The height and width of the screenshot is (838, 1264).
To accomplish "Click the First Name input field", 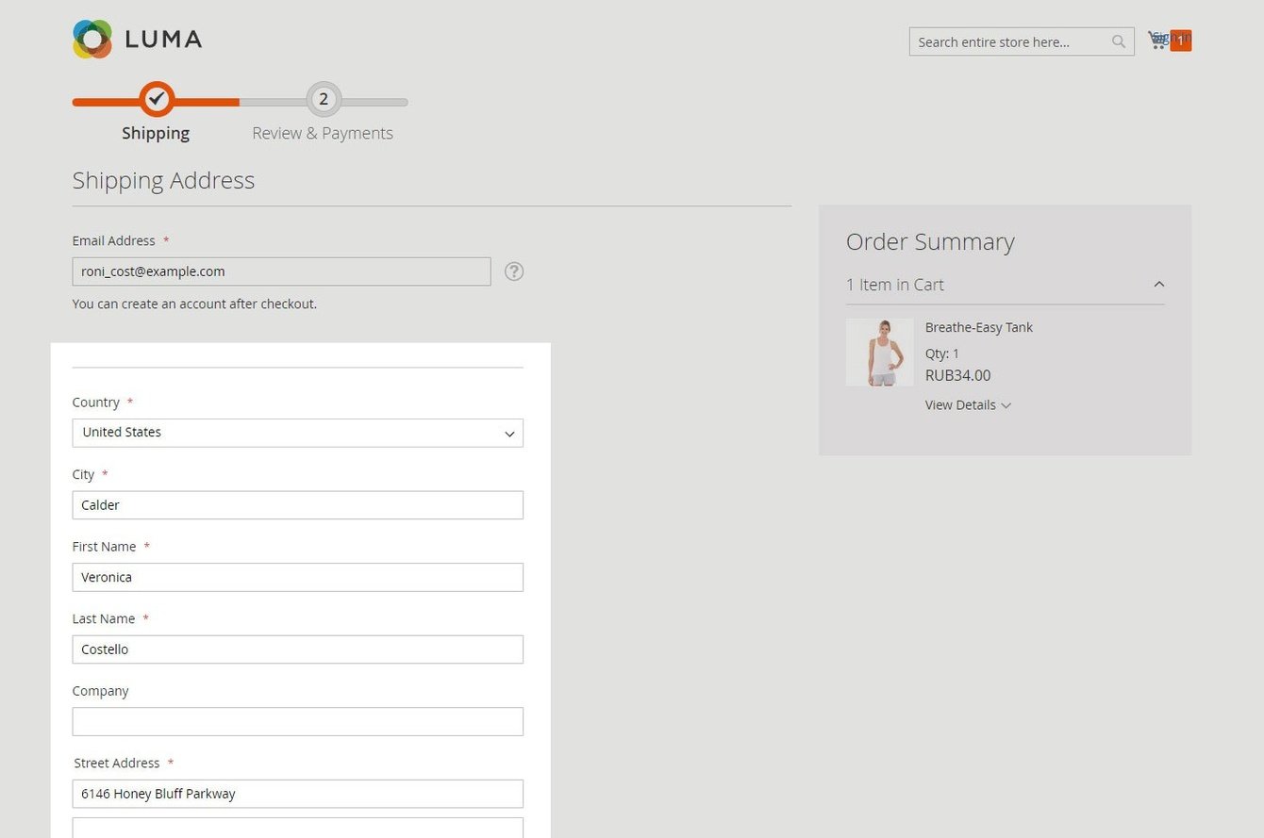I will pos(297,577).
